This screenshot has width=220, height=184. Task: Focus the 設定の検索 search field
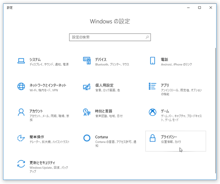point(110,37)
